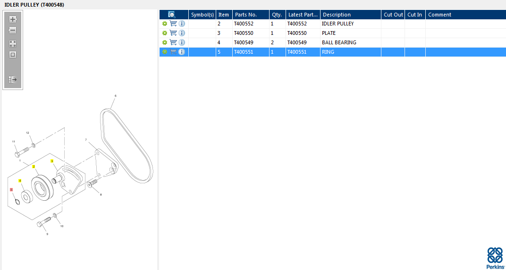Select yellow callout 2 on diagram

coord(33,167)
